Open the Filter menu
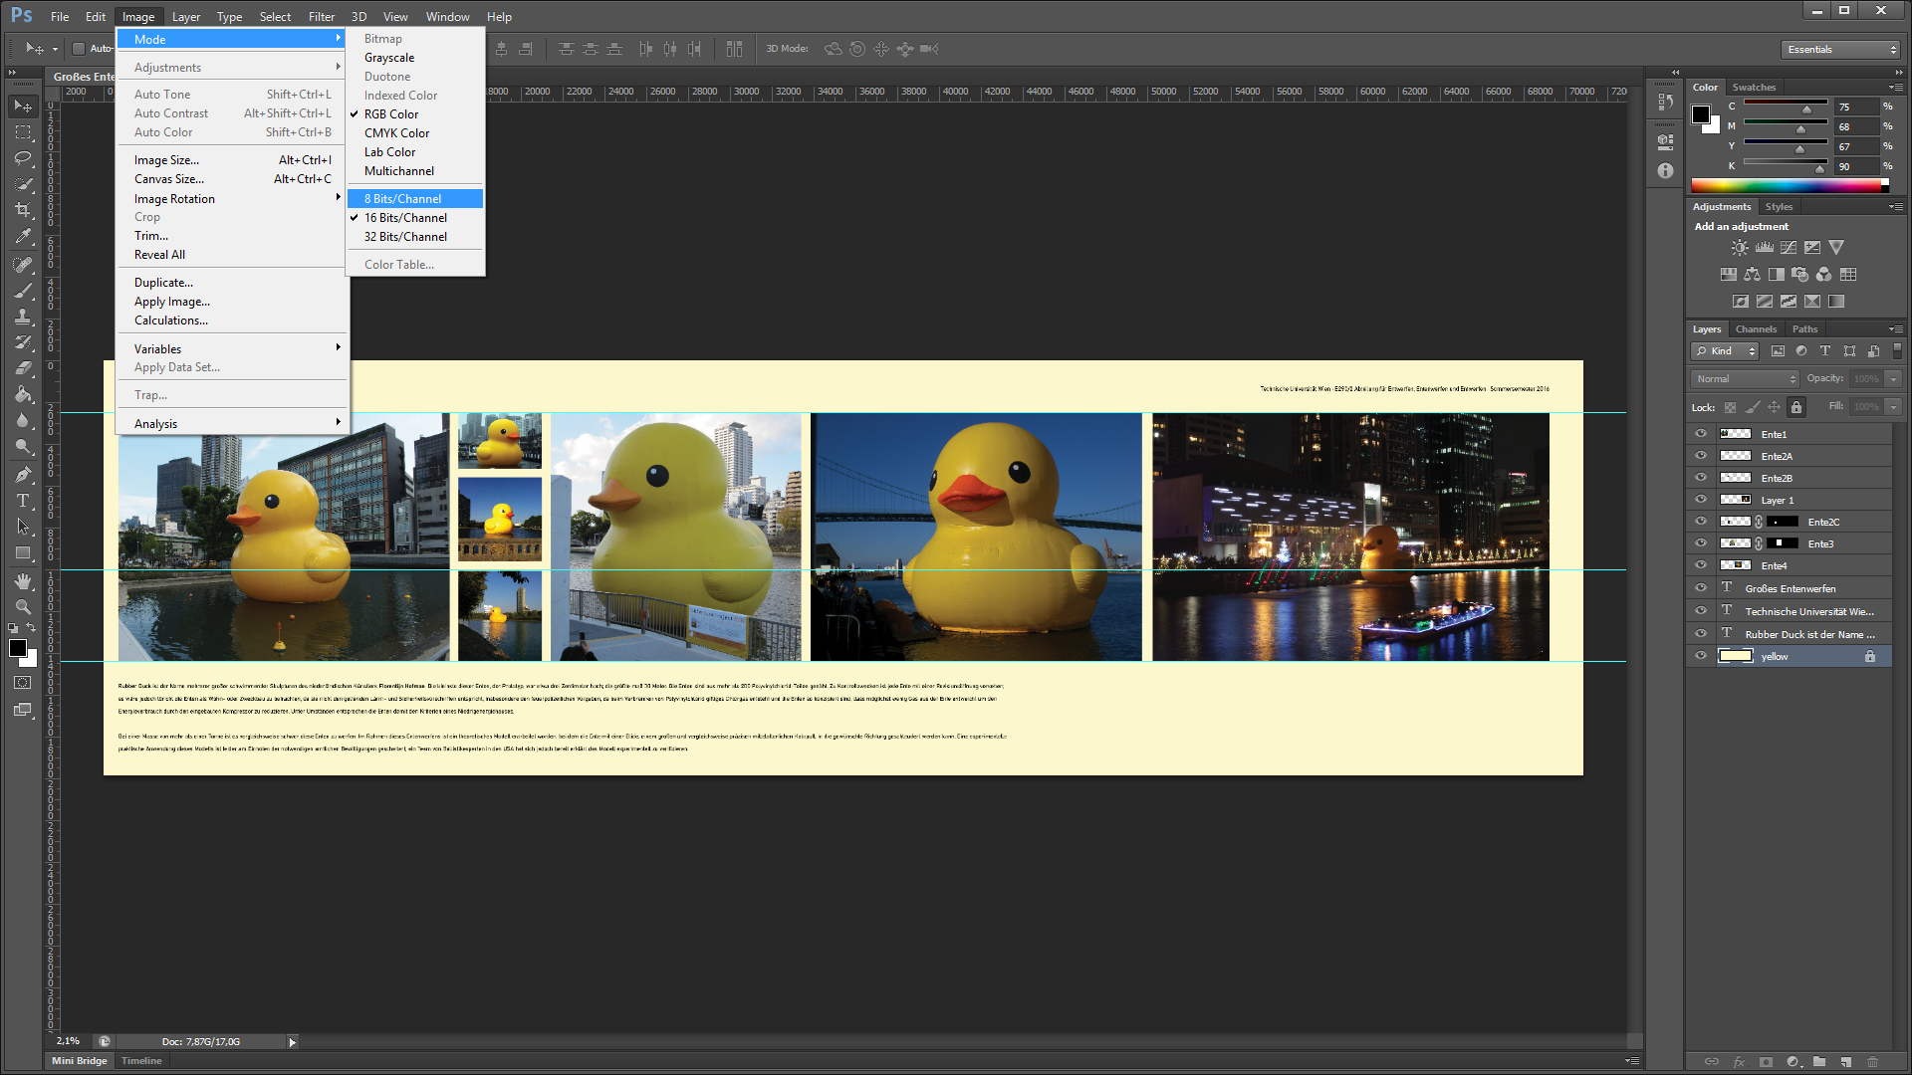The width and height of the screenshot is (1912, 1075). click(322, 17)
